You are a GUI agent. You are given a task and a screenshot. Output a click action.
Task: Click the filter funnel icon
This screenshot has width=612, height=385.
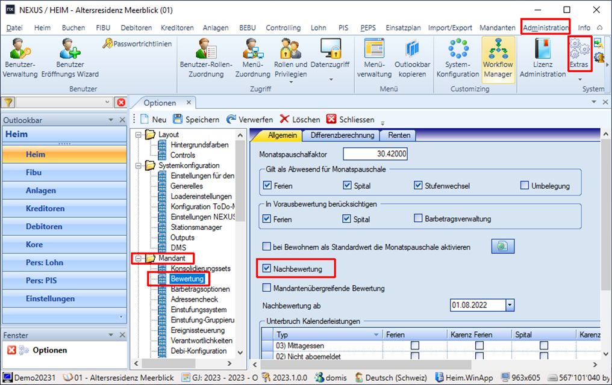[8, 102]
